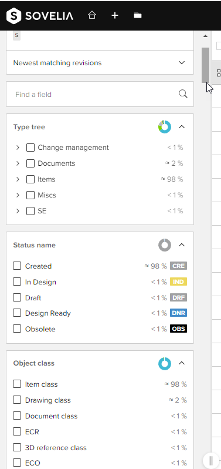Click the Object class donut chart icon
Viewport: 221px width, 469px height.
(165, 363)
